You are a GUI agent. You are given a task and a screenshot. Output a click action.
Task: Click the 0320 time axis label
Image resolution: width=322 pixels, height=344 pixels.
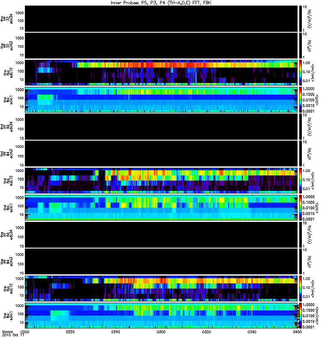(x=207, y=332)
